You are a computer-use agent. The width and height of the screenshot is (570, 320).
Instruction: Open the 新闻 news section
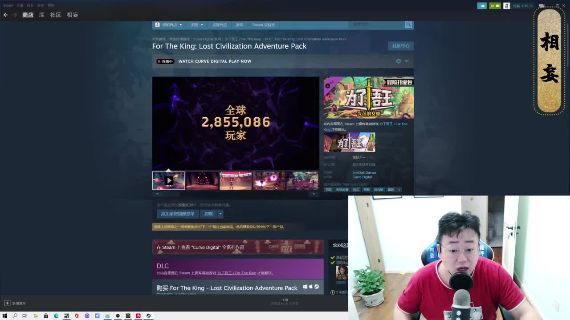[x=240, y=25]
